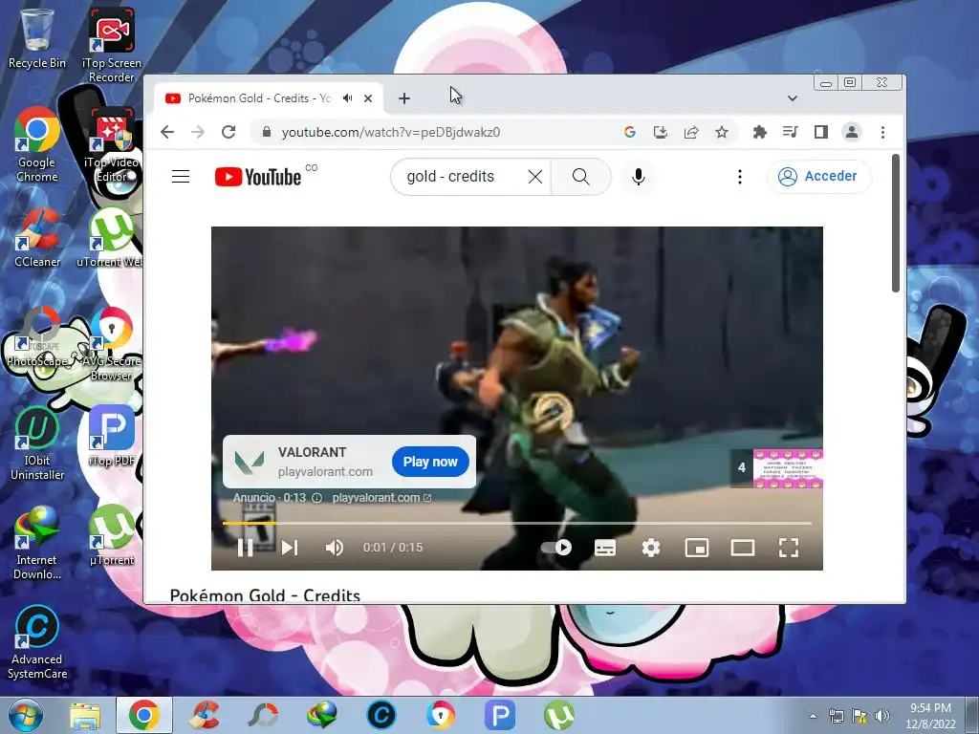The image size is (979, 734).
Task: Click the Google icon in address bar
Action: [x=629, y=132]
